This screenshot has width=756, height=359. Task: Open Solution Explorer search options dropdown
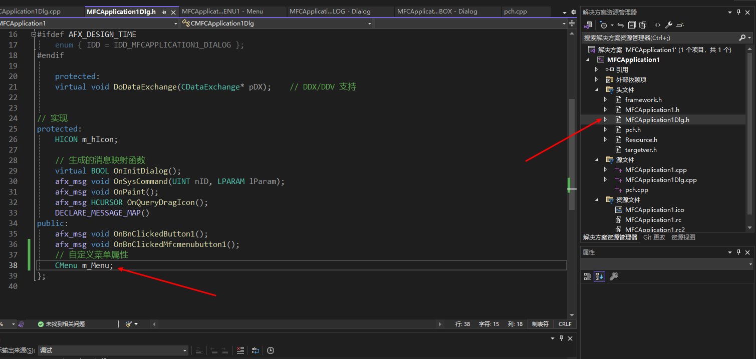749,37
